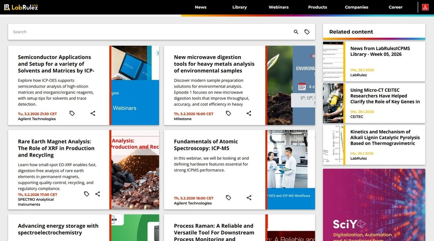Click the Semiconductor Applications card image
The image size is (434, 241).
[135, 85]
